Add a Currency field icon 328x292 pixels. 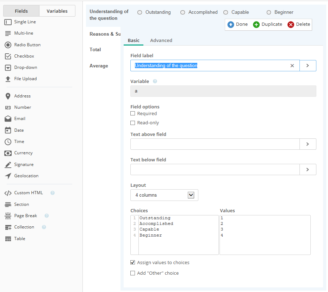pos(8,153)
